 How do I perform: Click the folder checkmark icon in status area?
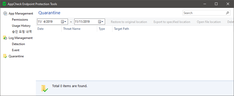click(x=44, y=88)
